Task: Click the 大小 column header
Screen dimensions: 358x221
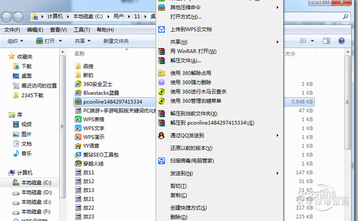Action: point(290,54)
